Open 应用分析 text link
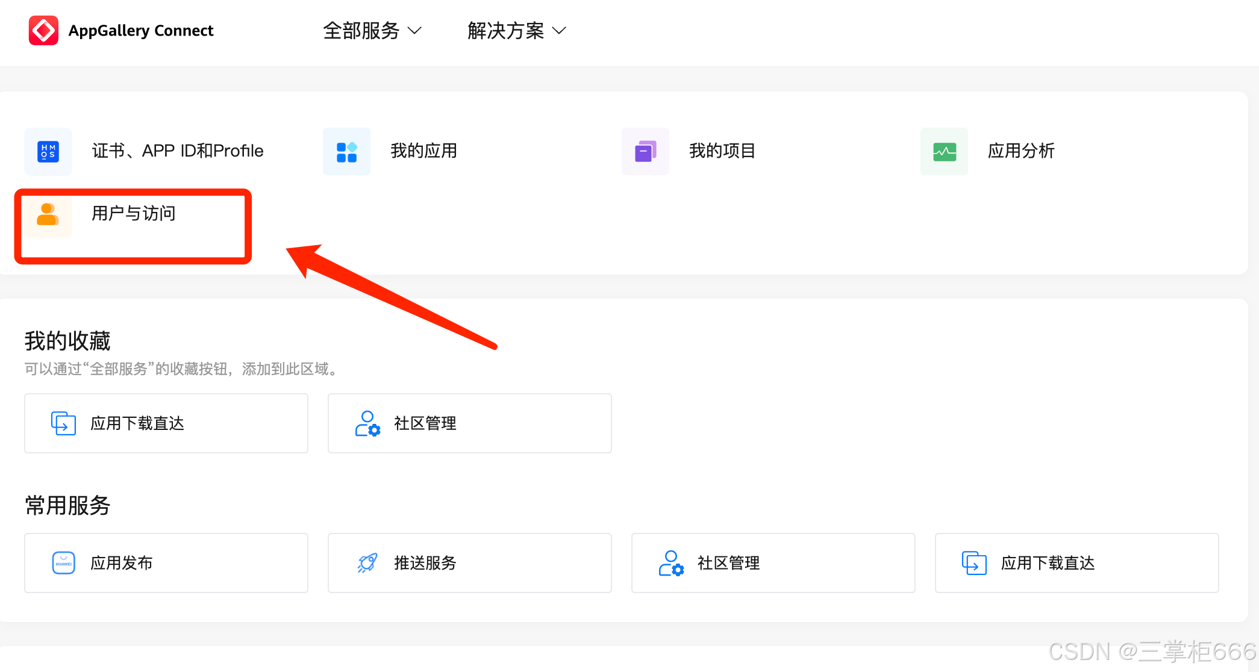Screen dimensions: 1259x672 pos(1021,151)
